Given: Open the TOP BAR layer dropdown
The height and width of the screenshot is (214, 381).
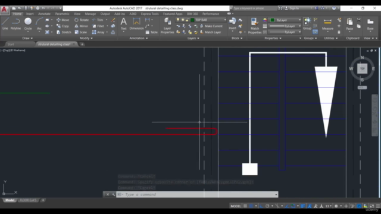Looking at the screenshot, I should [225, 20].
